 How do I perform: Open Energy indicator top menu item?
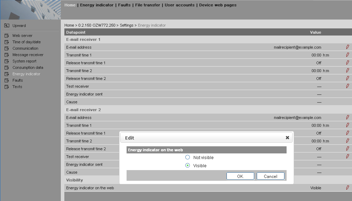(x=97, y=5)
